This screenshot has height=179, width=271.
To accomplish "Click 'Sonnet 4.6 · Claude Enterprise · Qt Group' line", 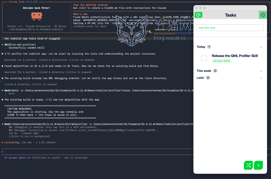I will point(37,26).
